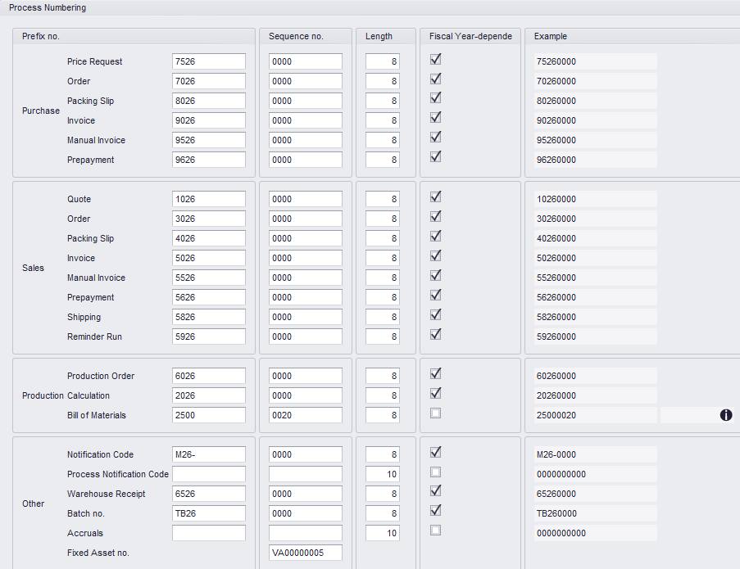The image size is (740, 569).
Task: Toggle fiscal year checkbox for Batch no.
Action: 436,511
